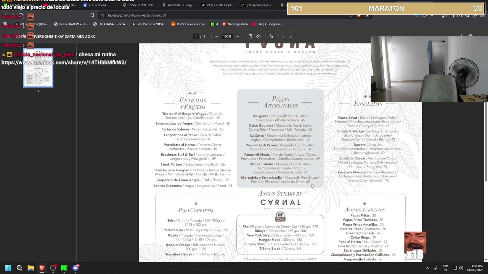This screenshot has height=274, width=488.
Task: Open the Windows Start menu
Action: tap(8, 268)
